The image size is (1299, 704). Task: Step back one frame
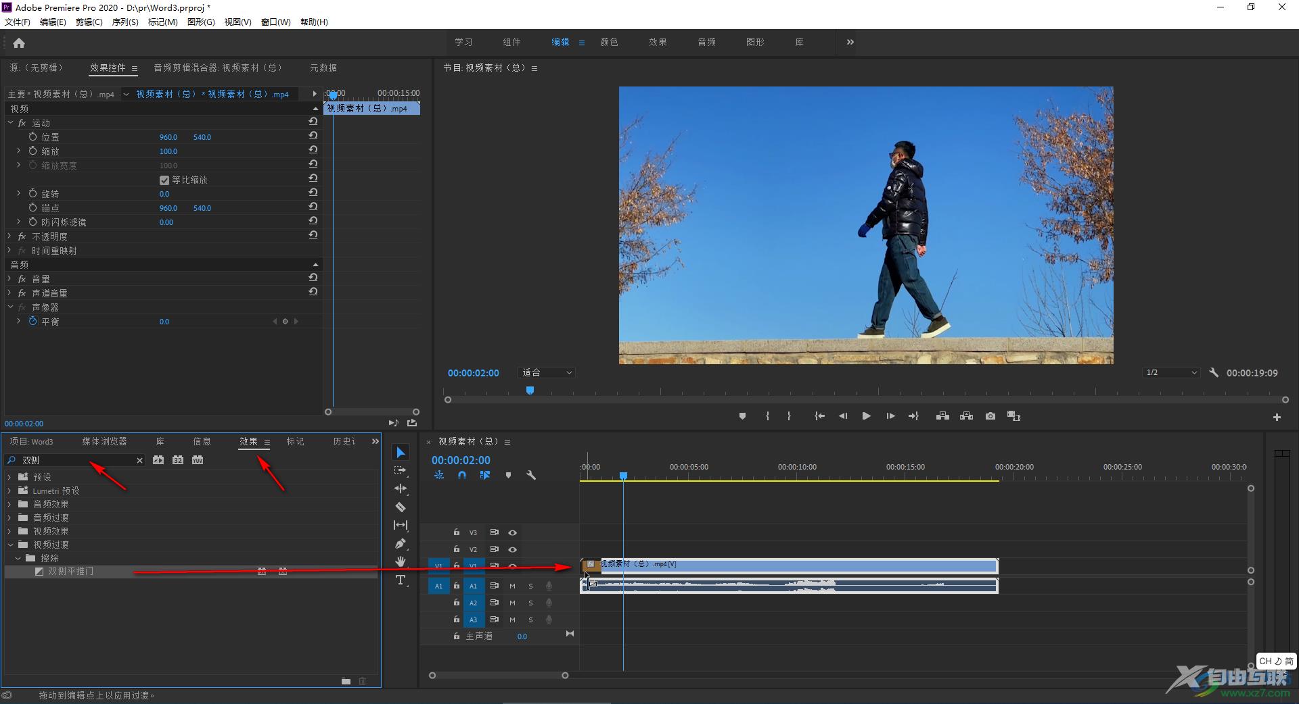pos(843,416)
